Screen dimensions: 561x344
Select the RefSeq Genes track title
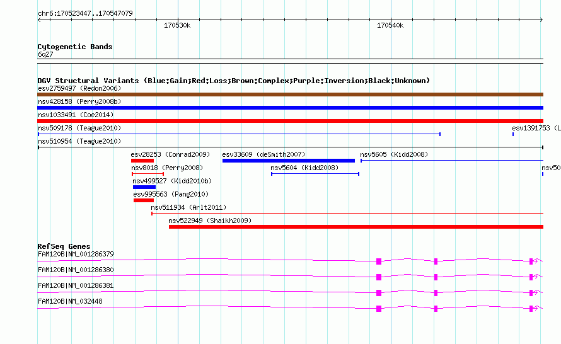[64, 246]
